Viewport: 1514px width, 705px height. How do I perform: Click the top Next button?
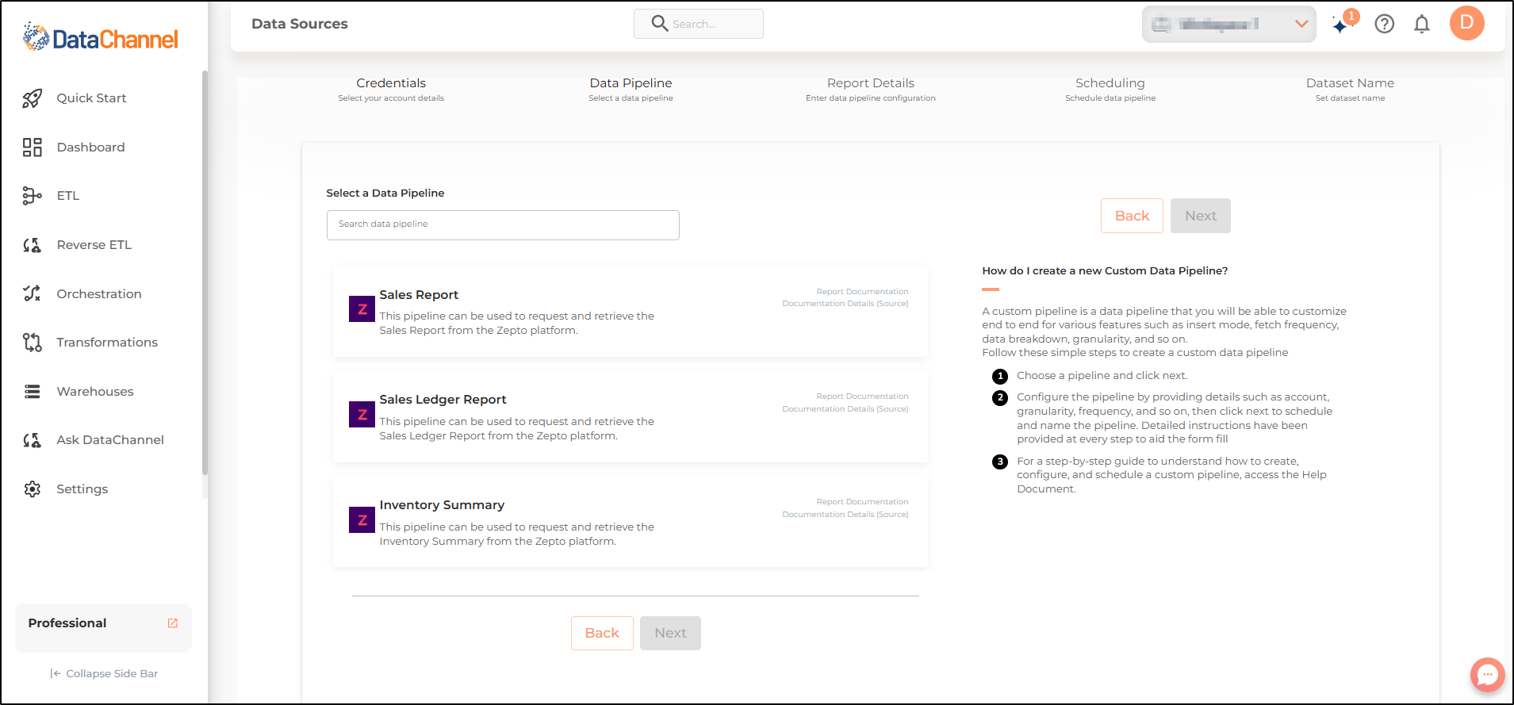pyautogui.click(x=1201, y=216)
